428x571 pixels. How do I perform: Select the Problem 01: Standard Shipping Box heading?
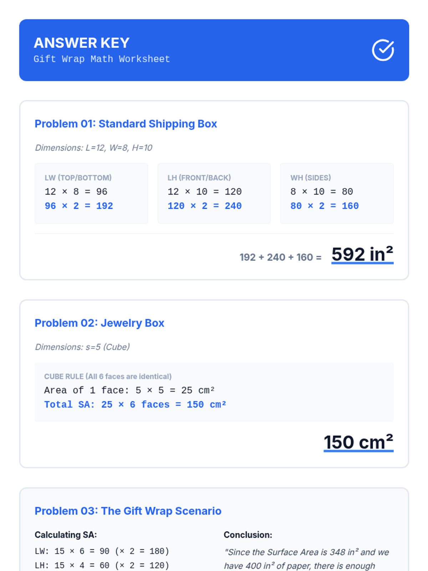pyautogui.click(x=126, y=124)
